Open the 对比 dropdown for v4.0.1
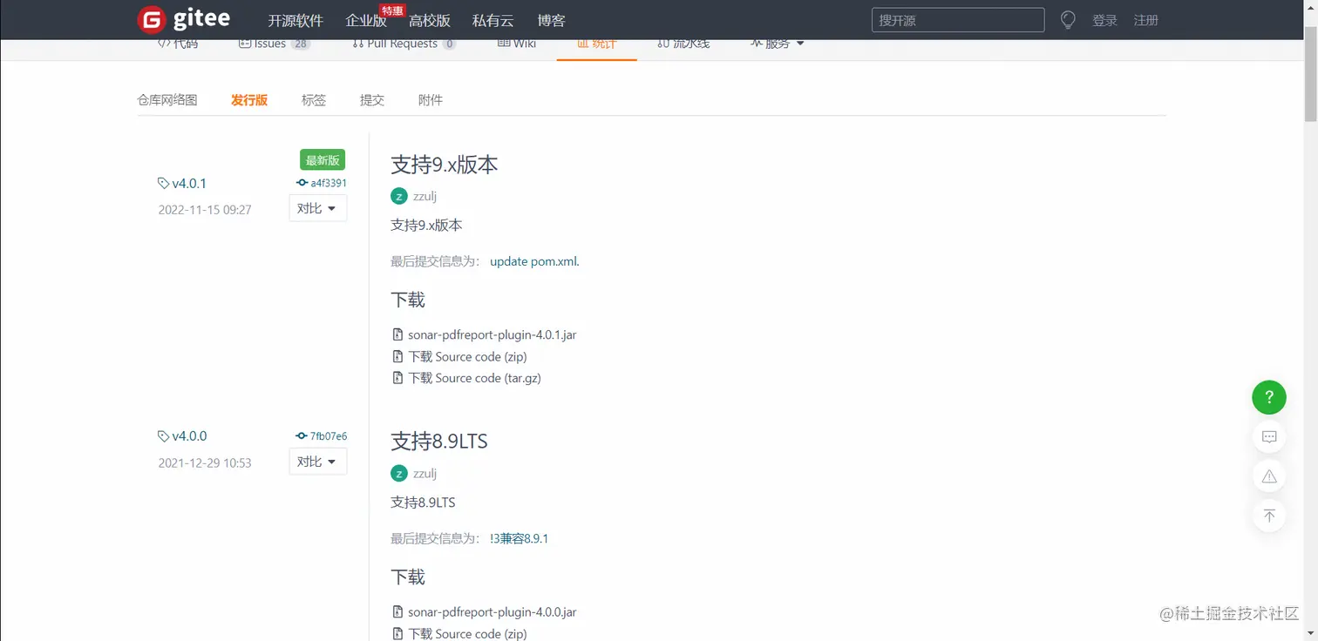This screenshot has height=641, width=1318. click(317, 207)
